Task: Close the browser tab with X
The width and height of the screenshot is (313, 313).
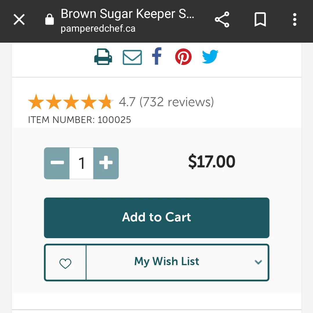Action: [x=19, y=19]
